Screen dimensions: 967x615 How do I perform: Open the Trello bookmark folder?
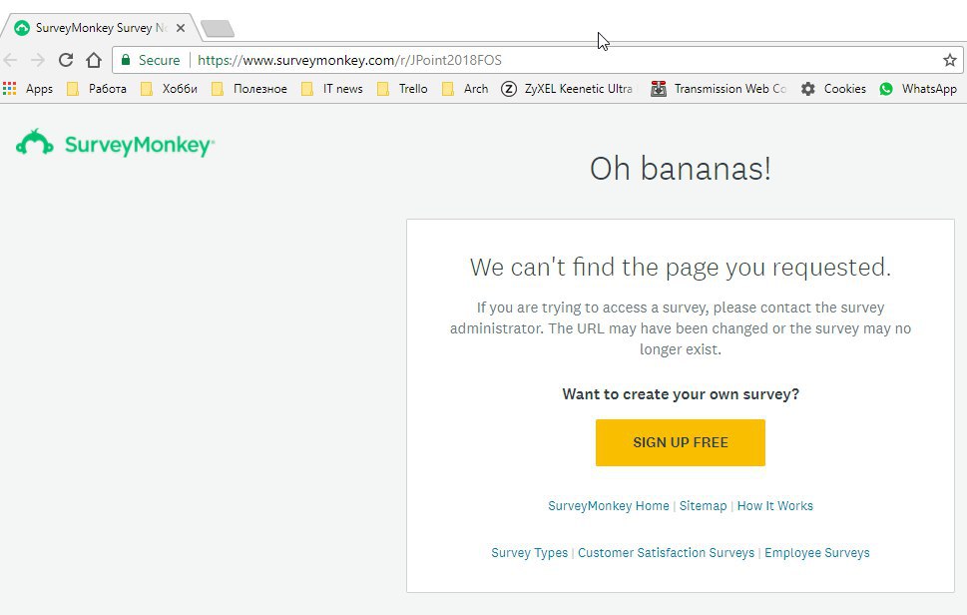[402, 89]
